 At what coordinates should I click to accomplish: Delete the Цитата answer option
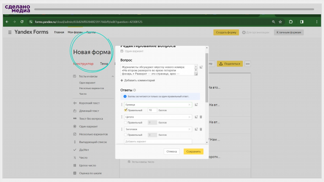click(201, 117)
